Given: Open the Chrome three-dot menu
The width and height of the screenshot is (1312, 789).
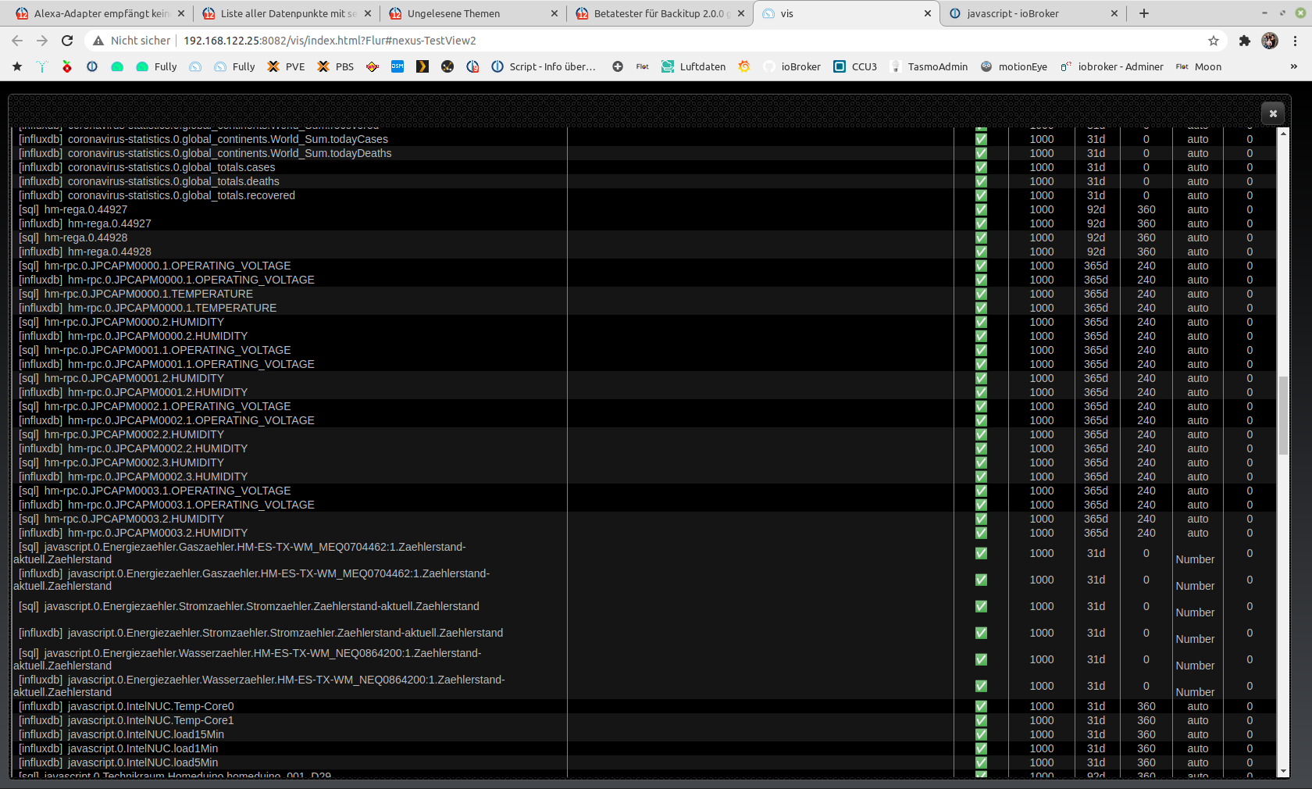Looking at the screenshot, I should pos(1296,41).
